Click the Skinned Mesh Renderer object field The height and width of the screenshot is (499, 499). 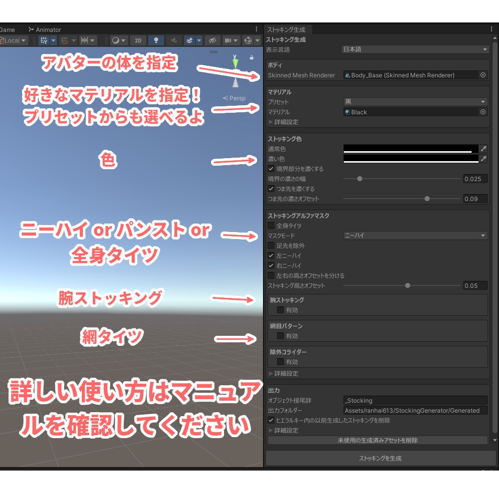click(x=411, y=75)
